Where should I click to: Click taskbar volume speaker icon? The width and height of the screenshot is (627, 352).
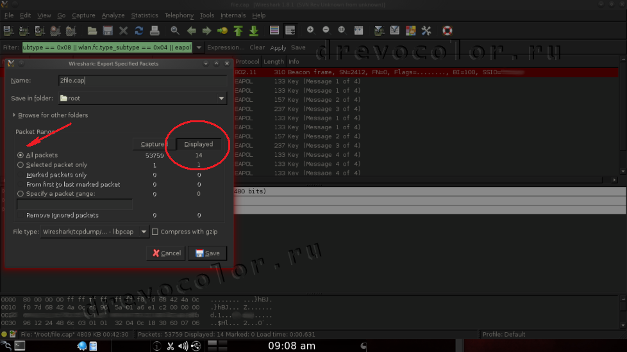[183, 346]
